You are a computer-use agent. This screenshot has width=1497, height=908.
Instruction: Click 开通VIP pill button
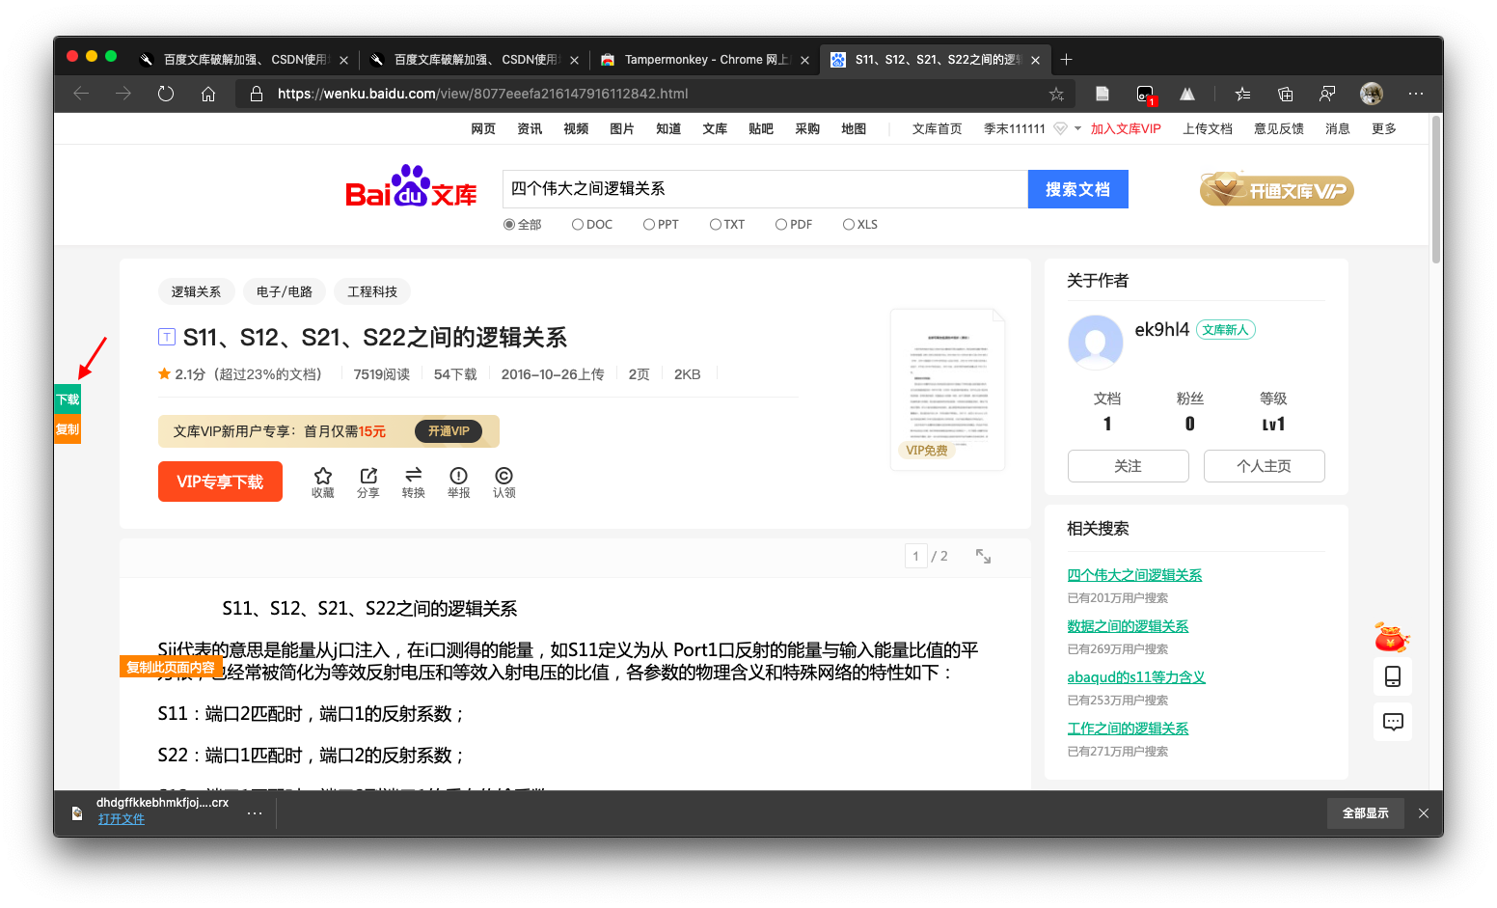[x=449, y=431]
